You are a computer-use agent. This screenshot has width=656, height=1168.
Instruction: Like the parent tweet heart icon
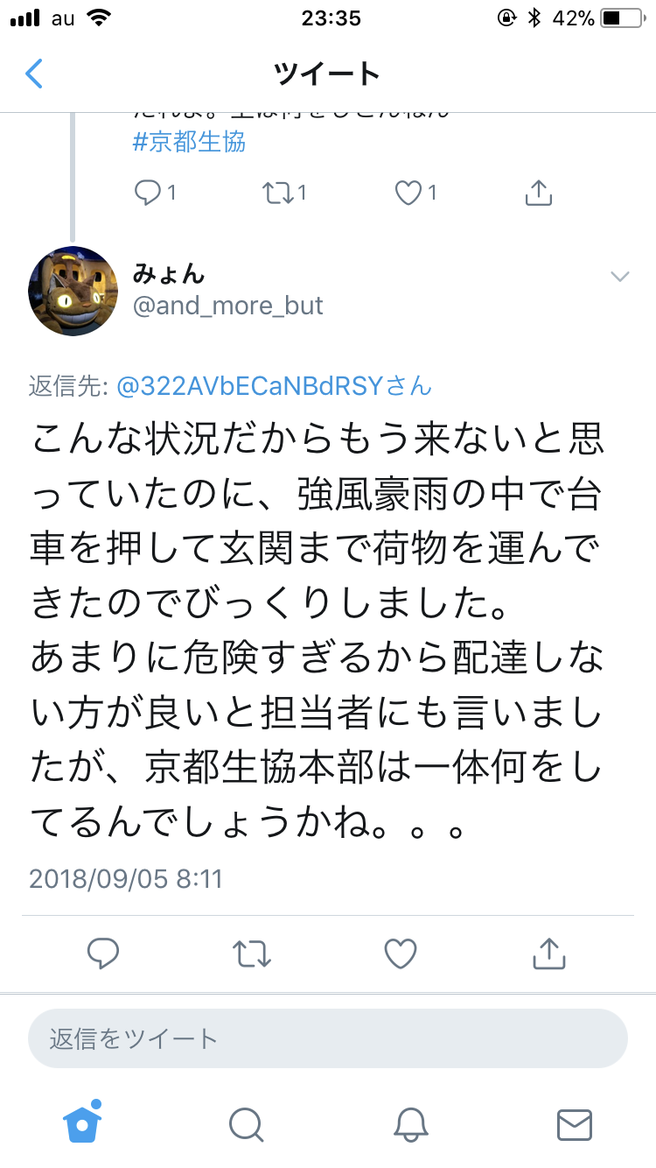coord(408,193)
